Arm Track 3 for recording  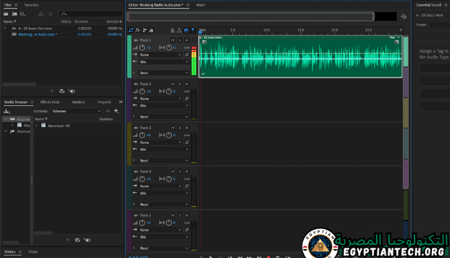point(186,128)
